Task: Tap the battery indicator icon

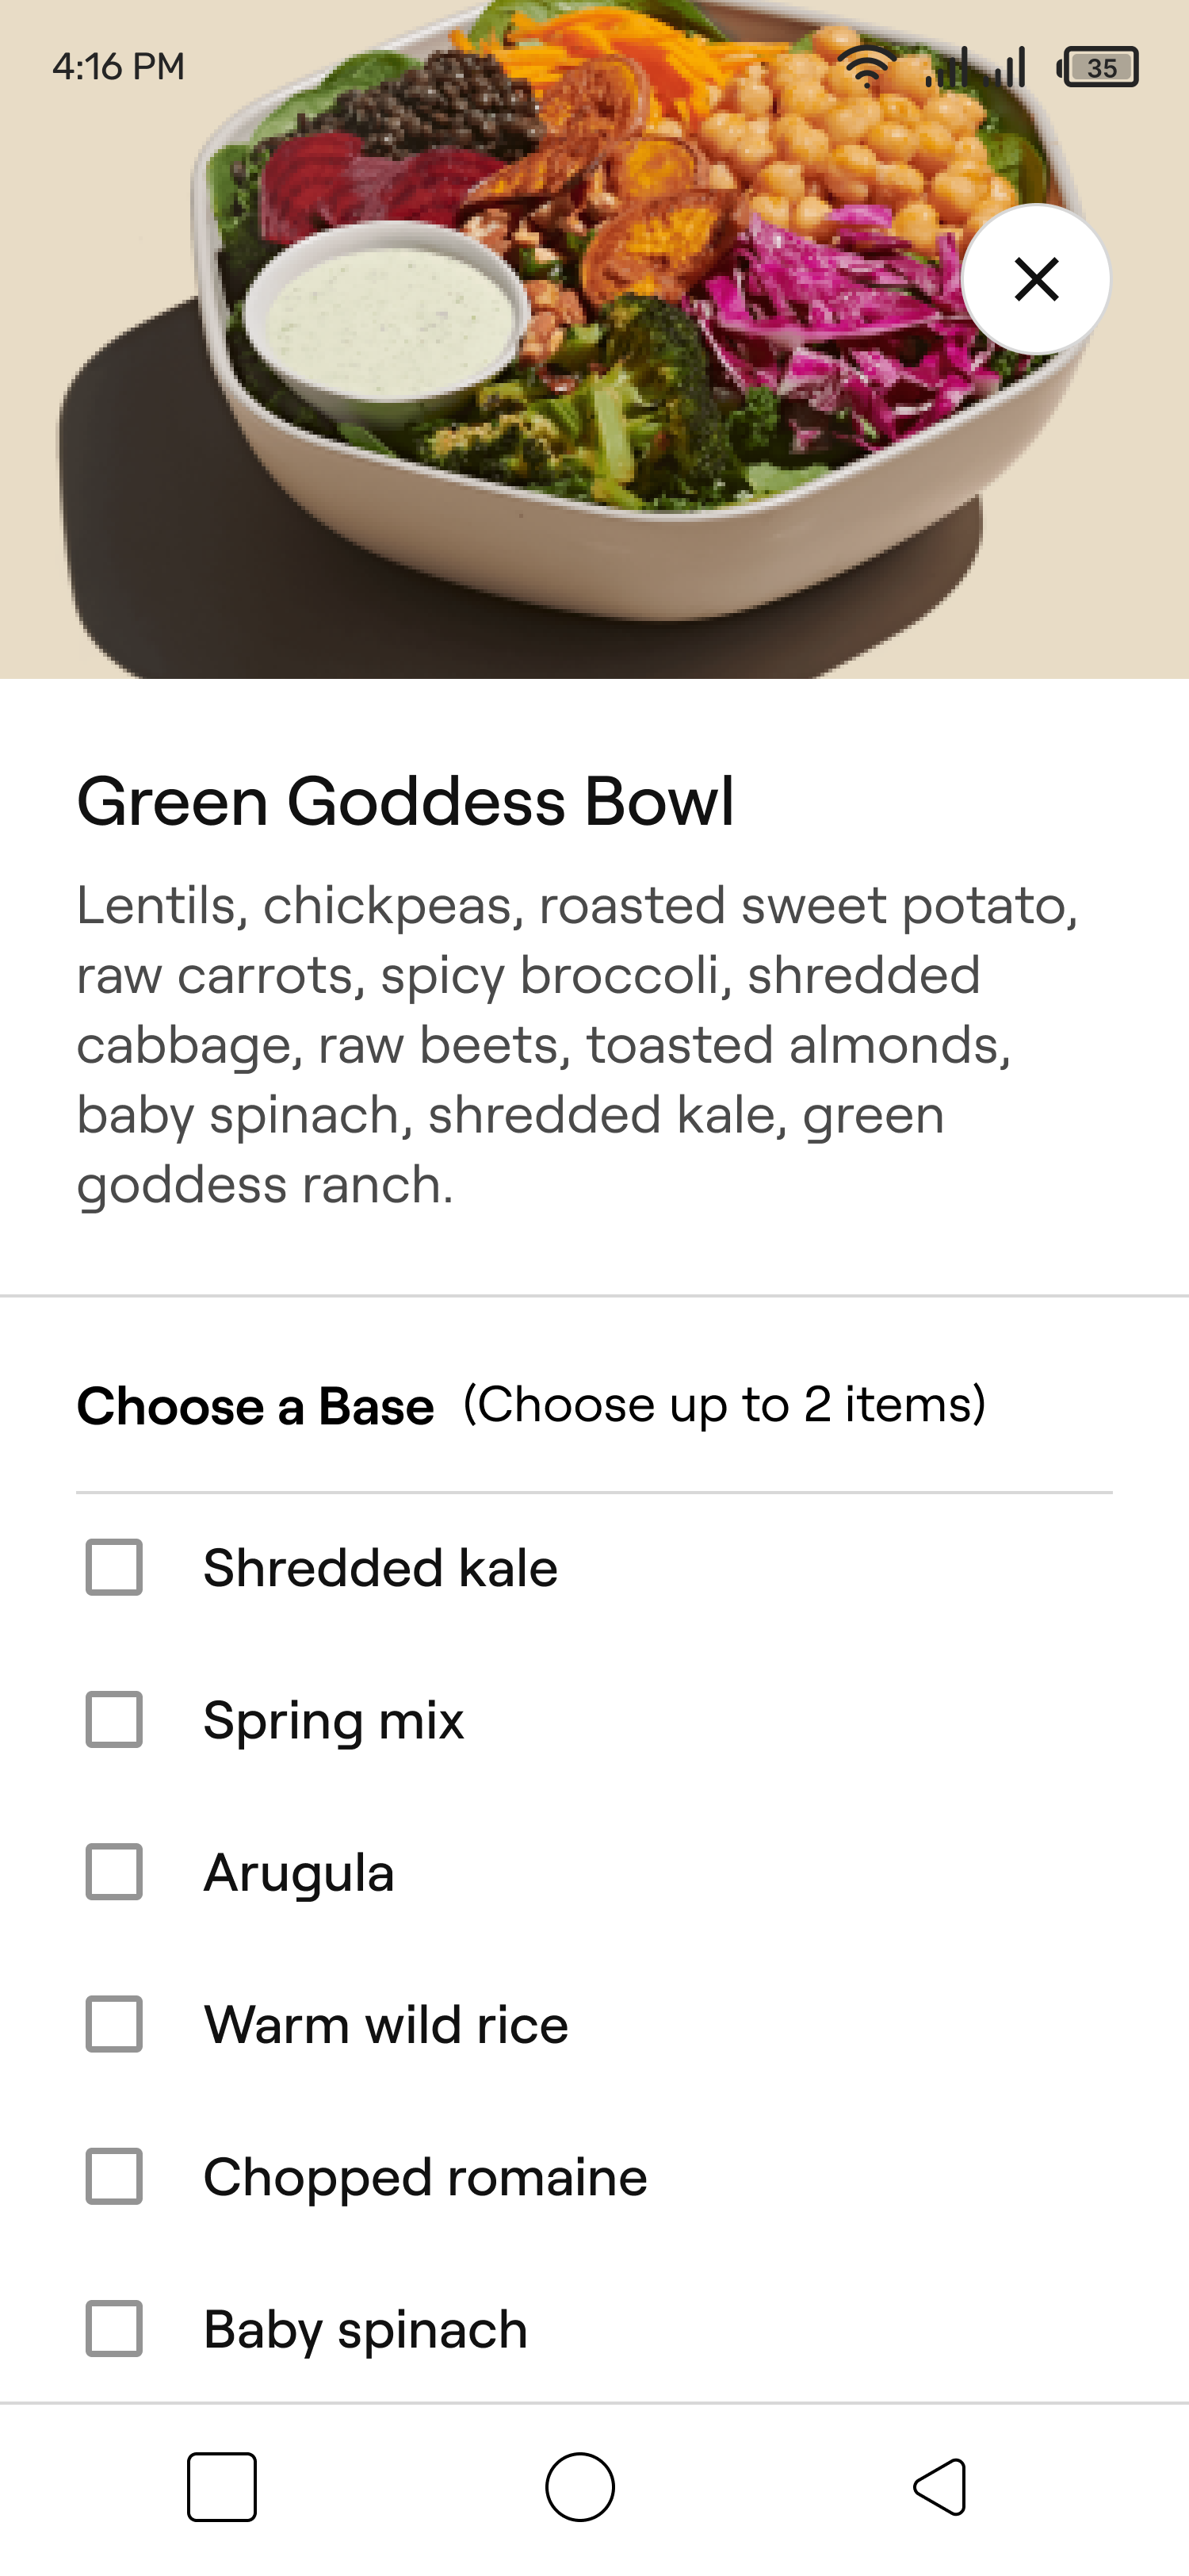Action: (x=1098, y=67)
